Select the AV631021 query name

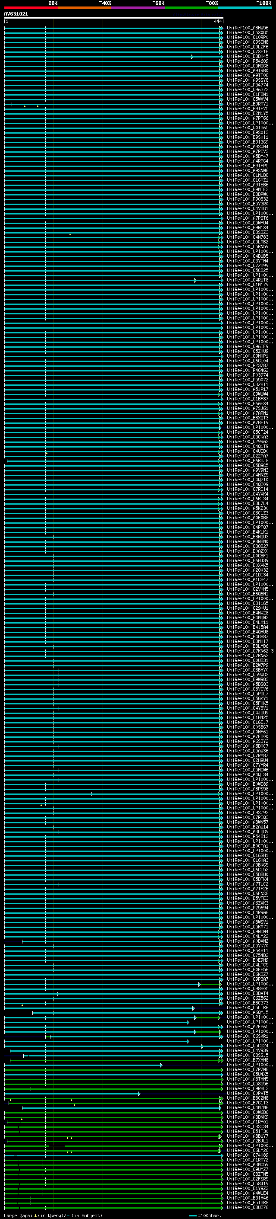point(16,14)
